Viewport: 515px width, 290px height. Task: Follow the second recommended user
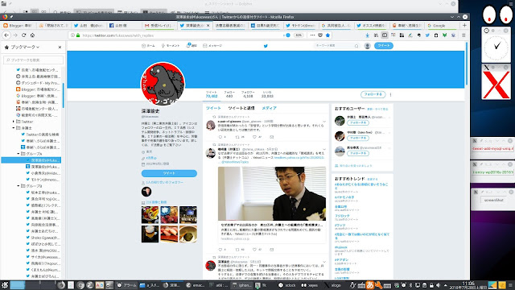click(x=357, y=138)
